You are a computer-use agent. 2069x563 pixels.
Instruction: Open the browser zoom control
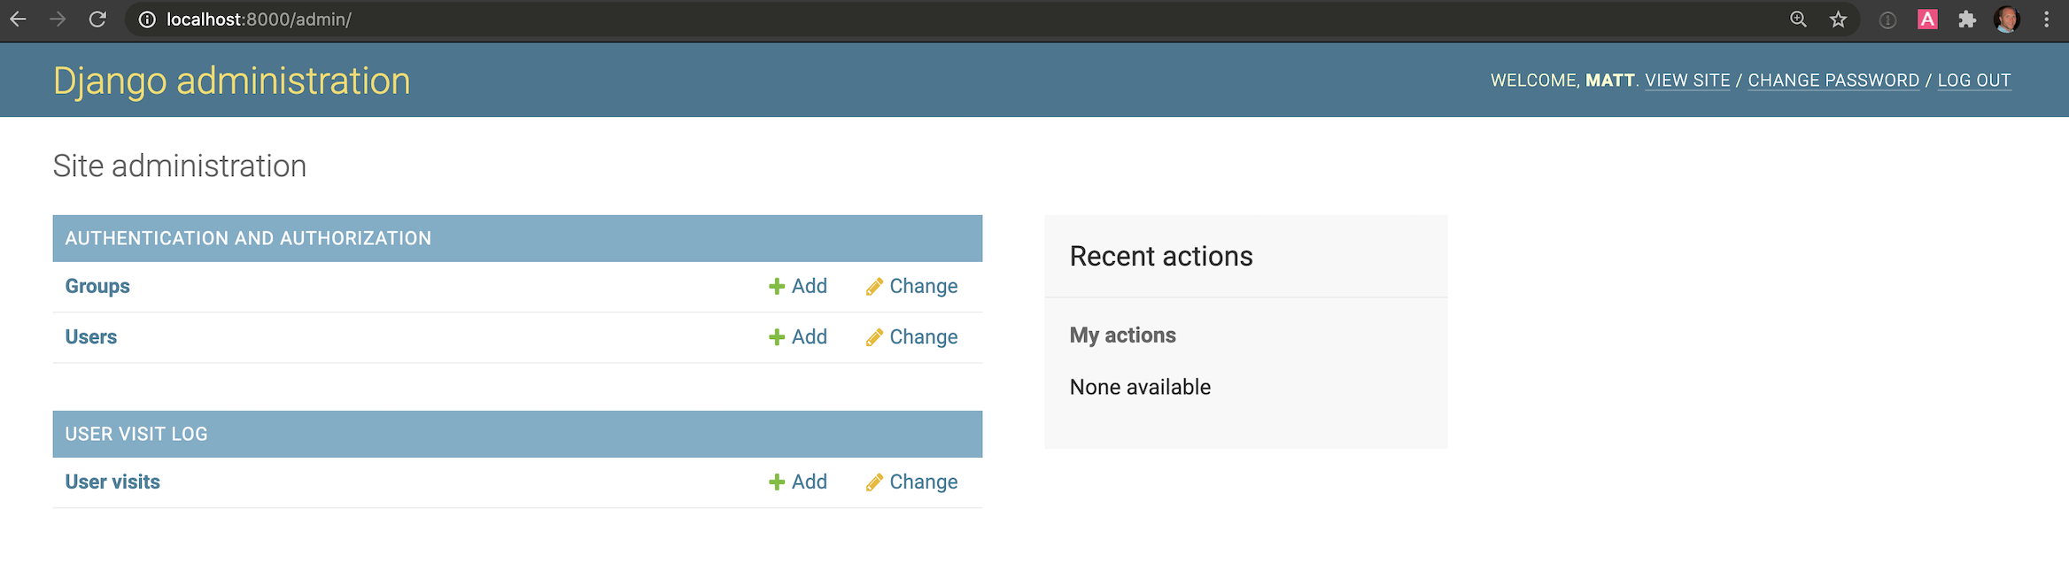coord(1798,19)
